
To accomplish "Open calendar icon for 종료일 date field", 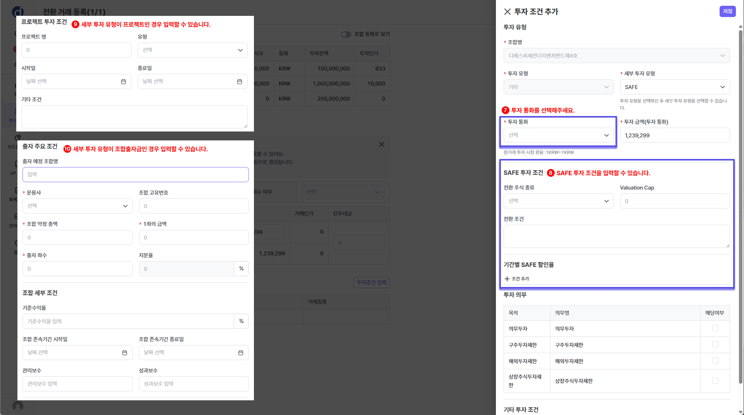I will click(x=240, y=82).
